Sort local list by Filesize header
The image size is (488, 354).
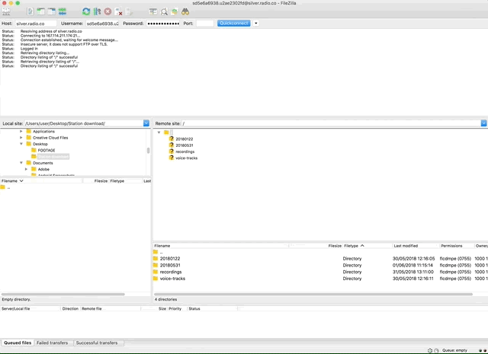pyautogui.click(x=95, y=181)
